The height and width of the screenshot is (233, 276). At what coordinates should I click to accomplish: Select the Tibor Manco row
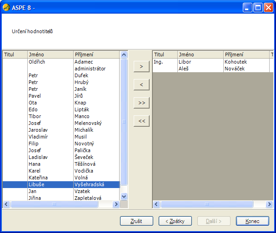[61, 116]
